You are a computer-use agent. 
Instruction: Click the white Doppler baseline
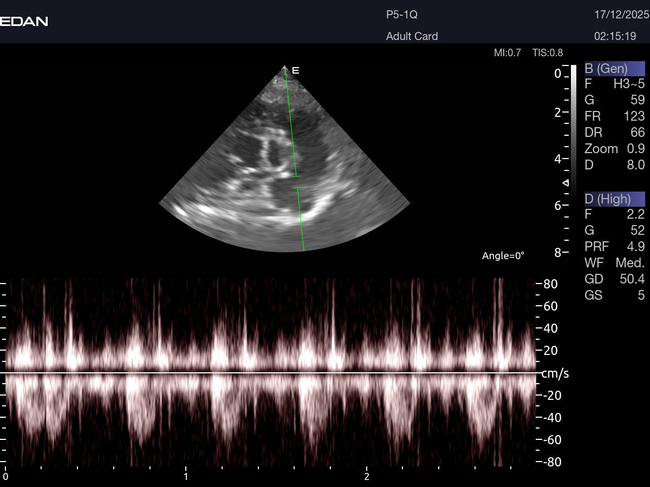pyautogui.click(x=271, y=373)
